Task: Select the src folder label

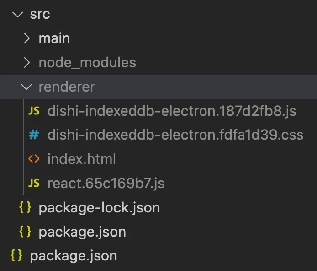Action: pos(40,15)
